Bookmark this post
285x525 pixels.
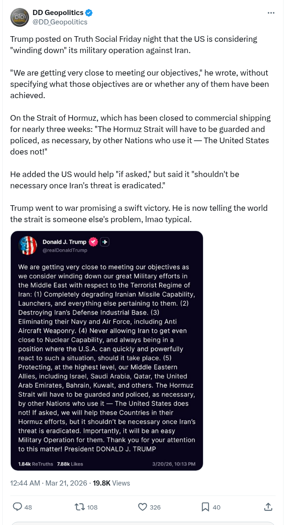pos(205,507)
